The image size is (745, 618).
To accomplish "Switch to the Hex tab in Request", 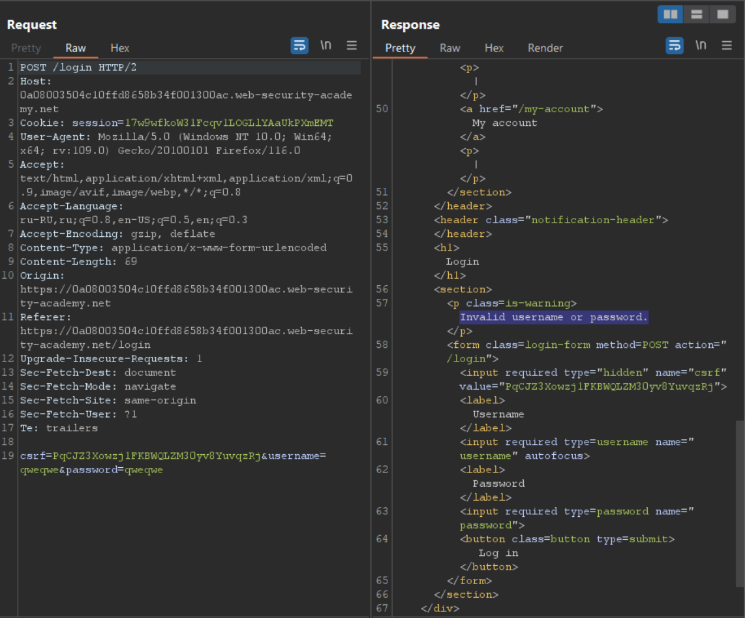I will [x=120, y=48].
